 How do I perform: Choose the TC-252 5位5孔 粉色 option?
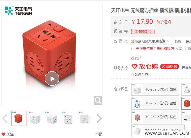[x=155, y=117]
